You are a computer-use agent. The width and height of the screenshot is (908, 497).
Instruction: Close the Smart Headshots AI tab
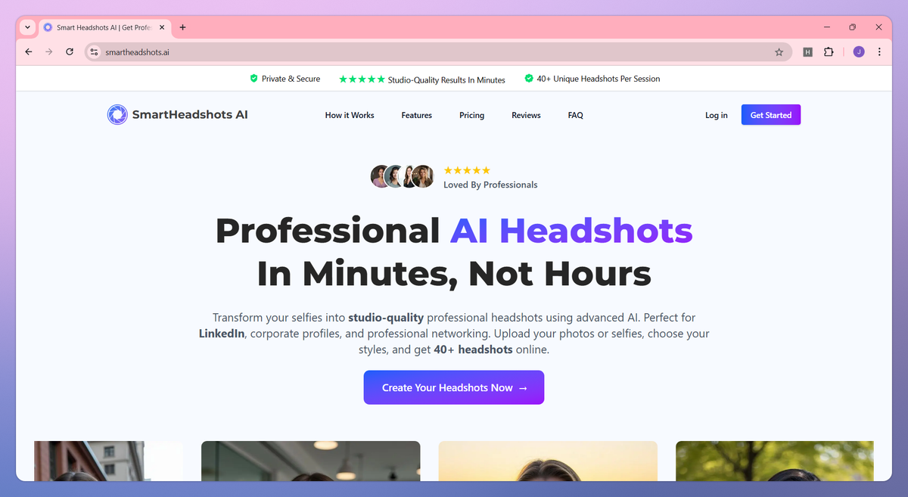162,27
